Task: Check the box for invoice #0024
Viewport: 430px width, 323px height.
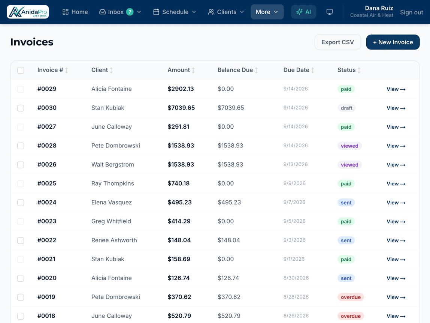Action: tap(21, 203)
